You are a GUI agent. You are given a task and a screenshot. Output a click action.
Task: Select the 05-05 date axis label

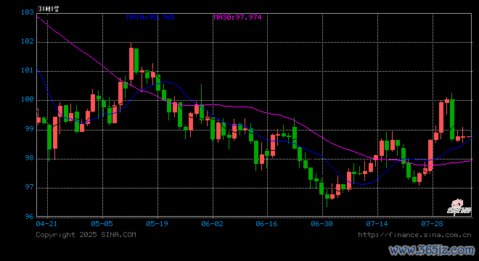[x=102, y=224]
